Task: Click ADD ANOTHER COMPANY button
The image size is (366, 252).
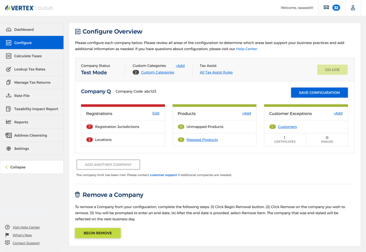Action: click(108, 164)
